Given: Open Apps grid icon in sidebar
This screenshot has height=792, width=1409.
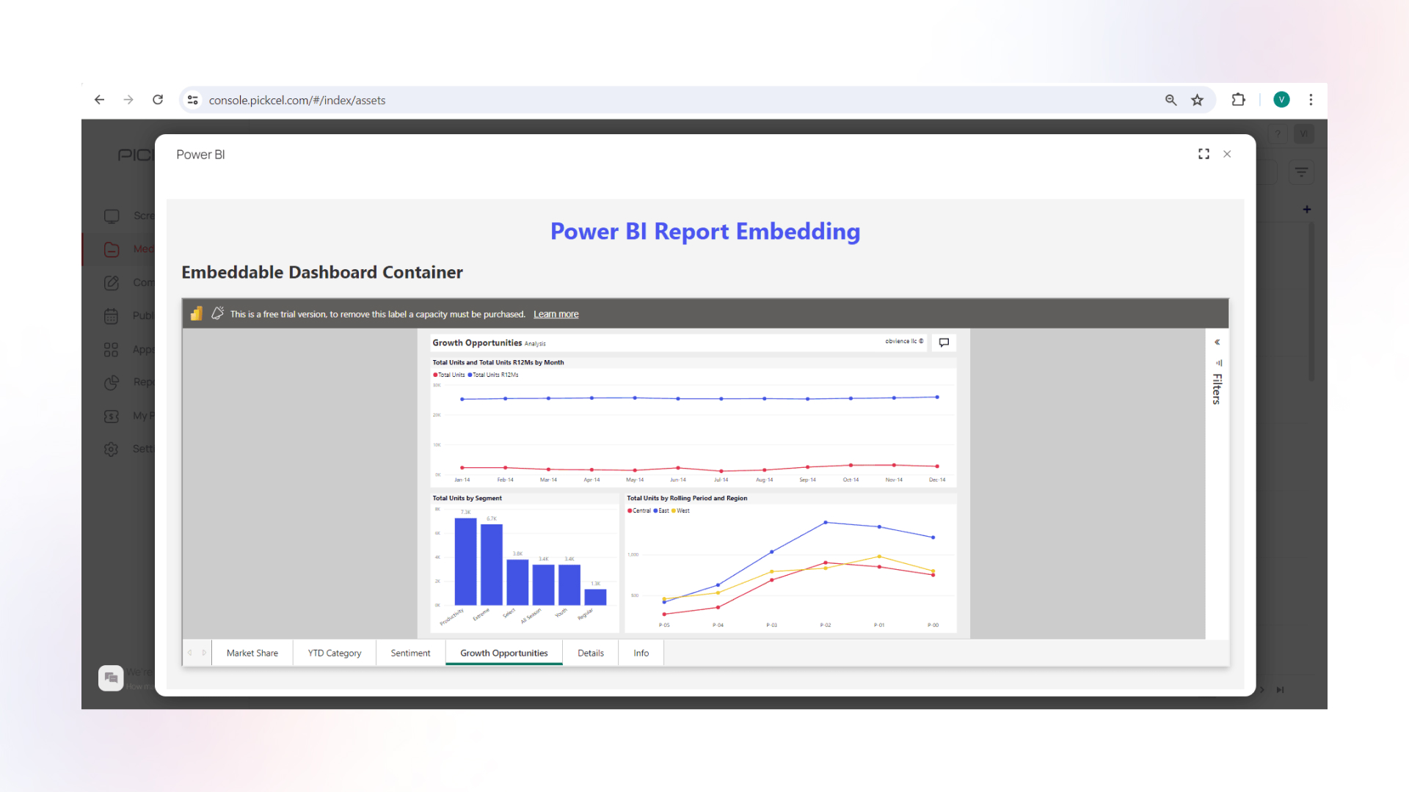Looking at the screenshot, I should coord(112,350).
